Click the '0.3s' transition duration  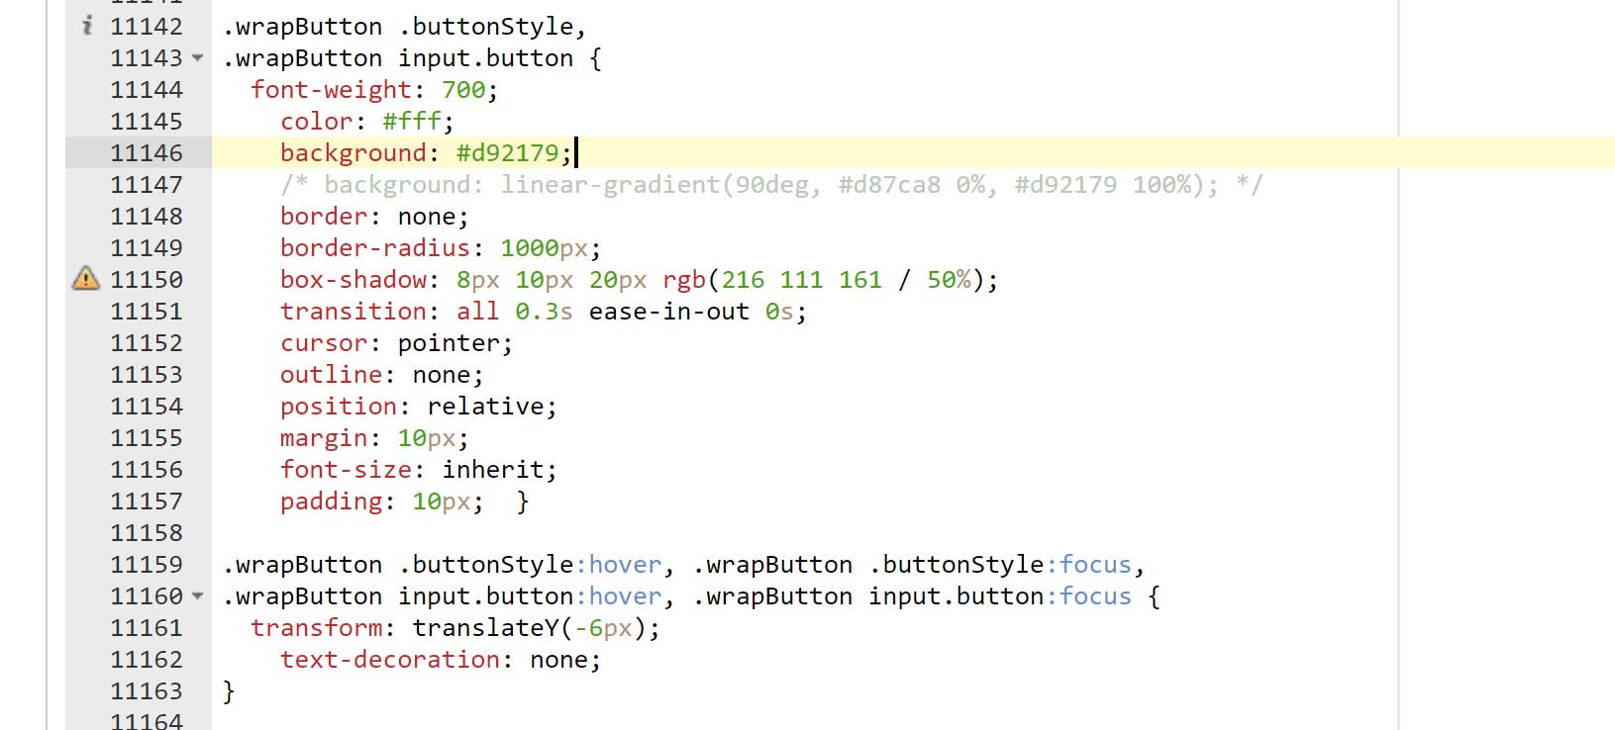tap(544, 312)
